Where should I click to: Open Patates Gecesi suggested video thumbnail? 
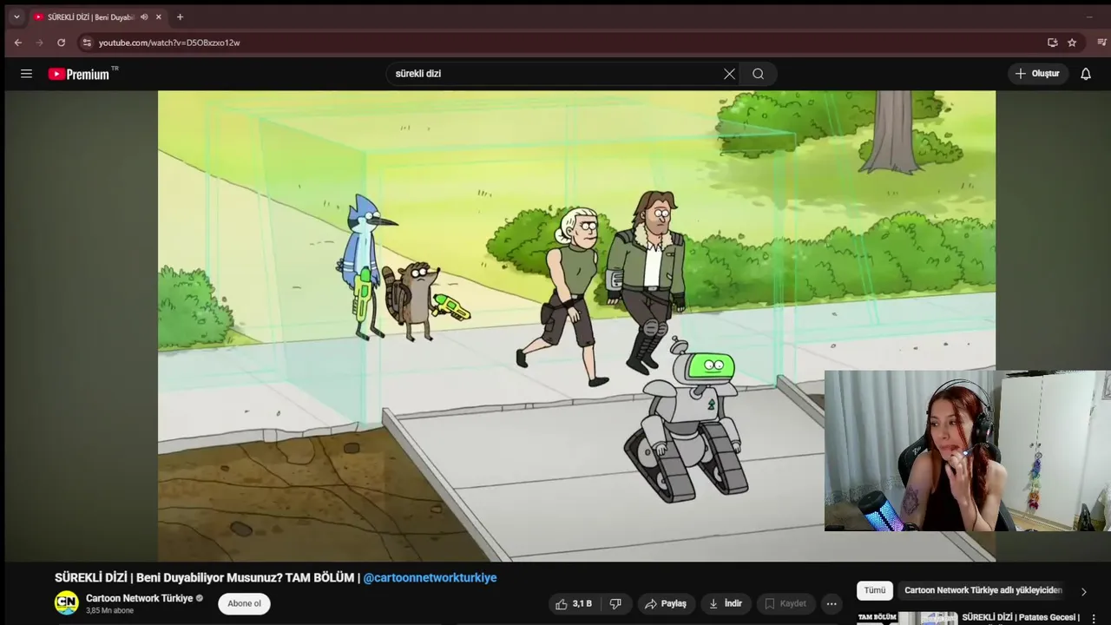tap(907, 618)
